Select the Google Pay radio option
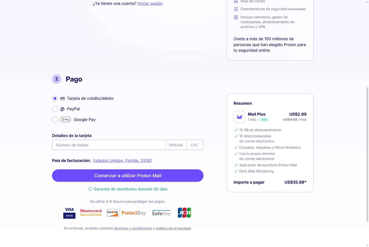Screen dimensions: 369x247 tap(55, 120)
